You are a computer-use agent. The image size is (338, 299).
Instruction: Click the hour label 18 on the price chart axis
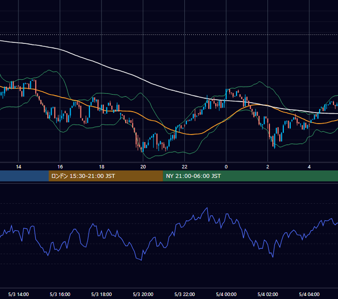101,167
